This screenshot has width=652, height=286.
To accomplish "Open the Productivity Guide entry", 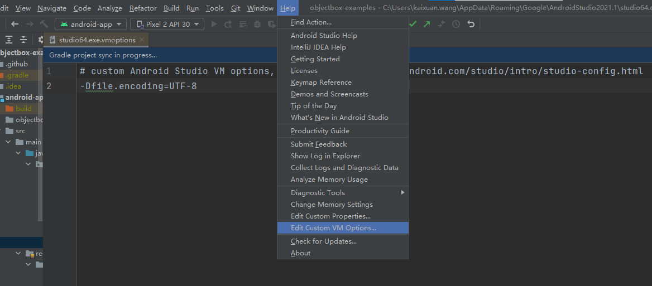I will [343, 131].
